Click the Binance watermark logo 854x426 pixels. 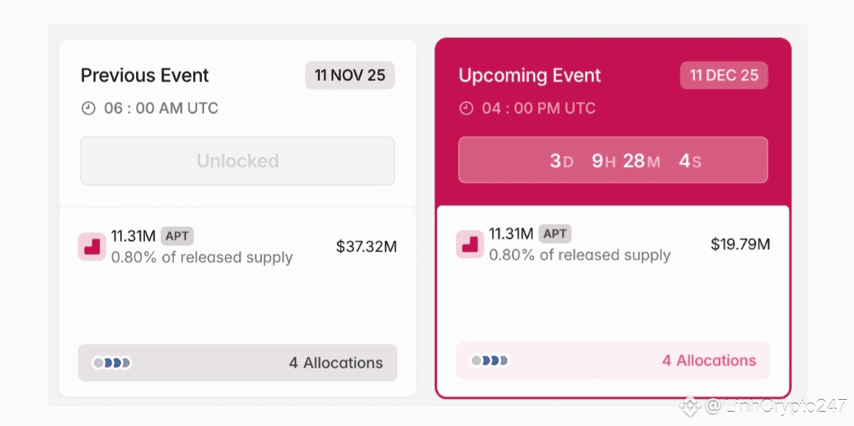[691, 406]
